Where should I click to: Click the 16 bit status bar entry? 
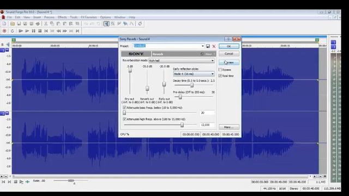pos(282,188)
